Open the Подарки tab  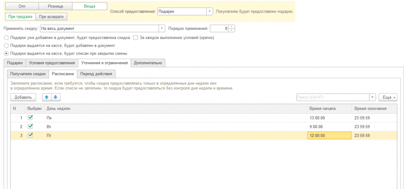click(15, 63)
